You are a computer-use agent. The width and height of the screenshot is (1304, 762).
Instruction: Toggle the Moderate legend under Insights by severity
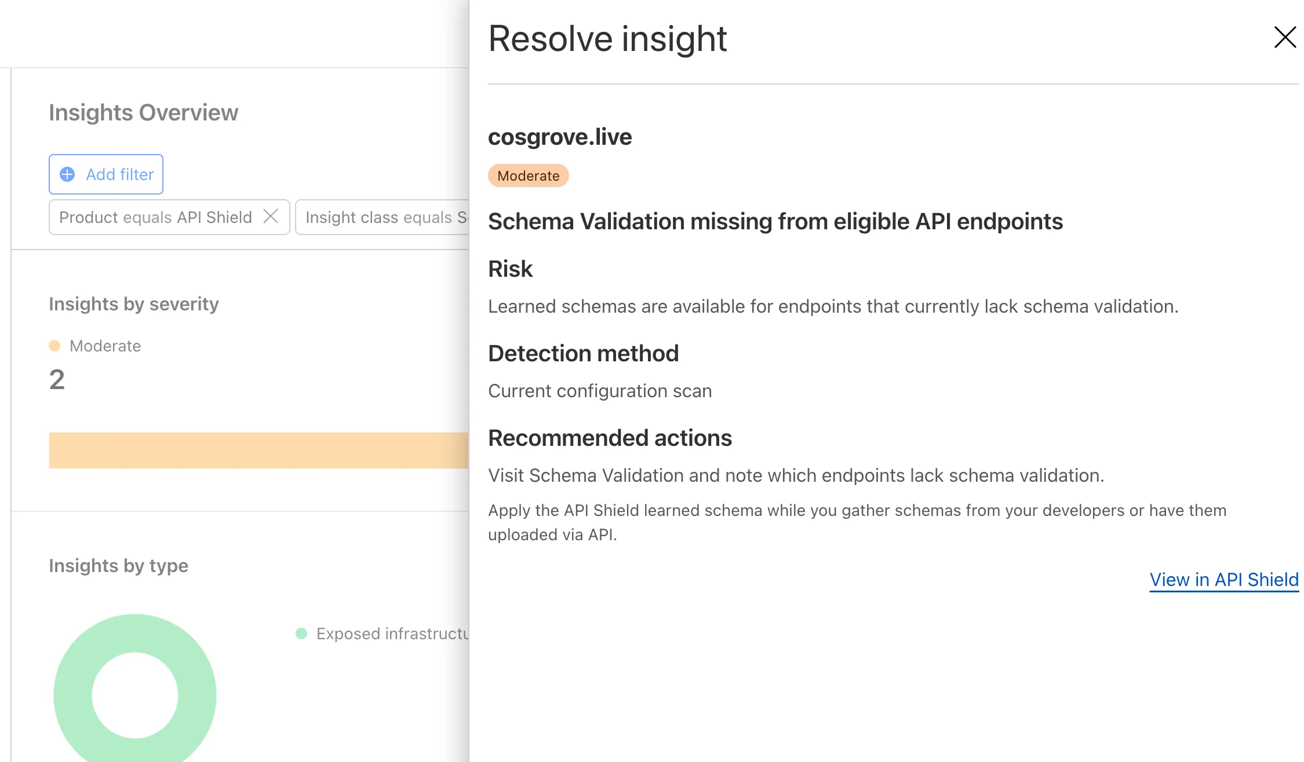pos(105,346)
